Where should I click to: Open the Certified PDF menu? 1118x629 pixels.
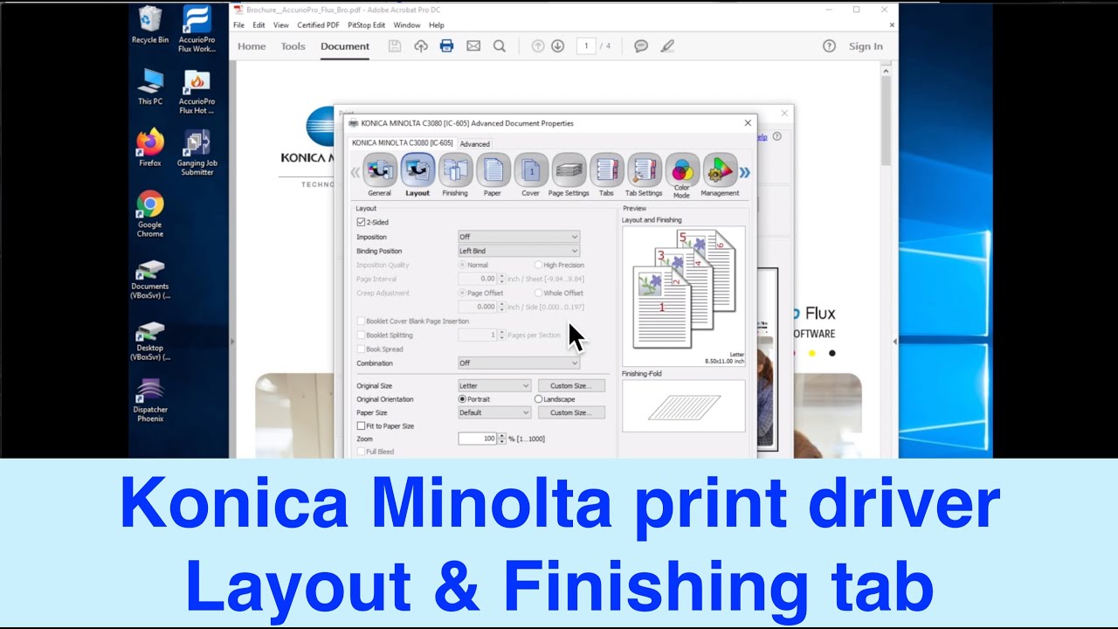click(318, 25)
